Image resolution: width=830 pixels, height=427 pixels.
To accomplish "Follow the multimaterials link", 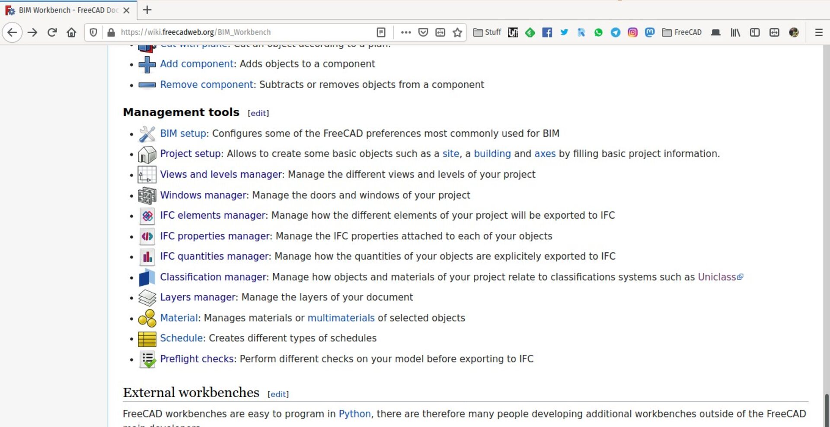I will 341,319.
